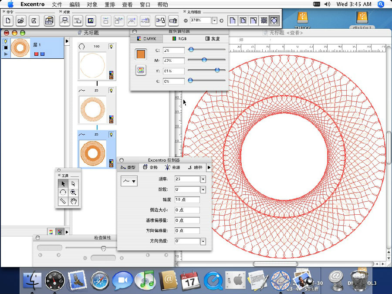
Task: Open the wave type selector dropdown
Action: click(129, 181)
